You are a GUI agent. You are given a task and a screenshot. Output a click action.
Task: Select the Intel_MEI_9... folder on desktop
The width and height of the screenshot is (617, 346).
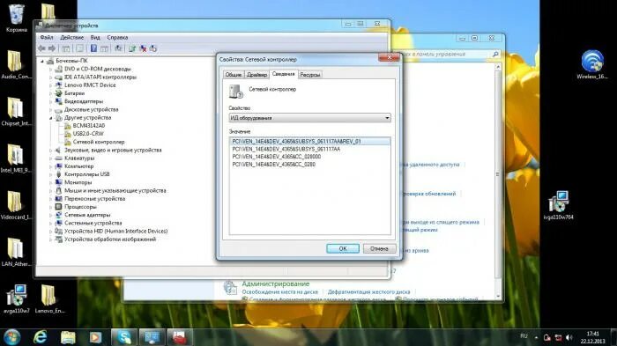[x=16, y=158]
